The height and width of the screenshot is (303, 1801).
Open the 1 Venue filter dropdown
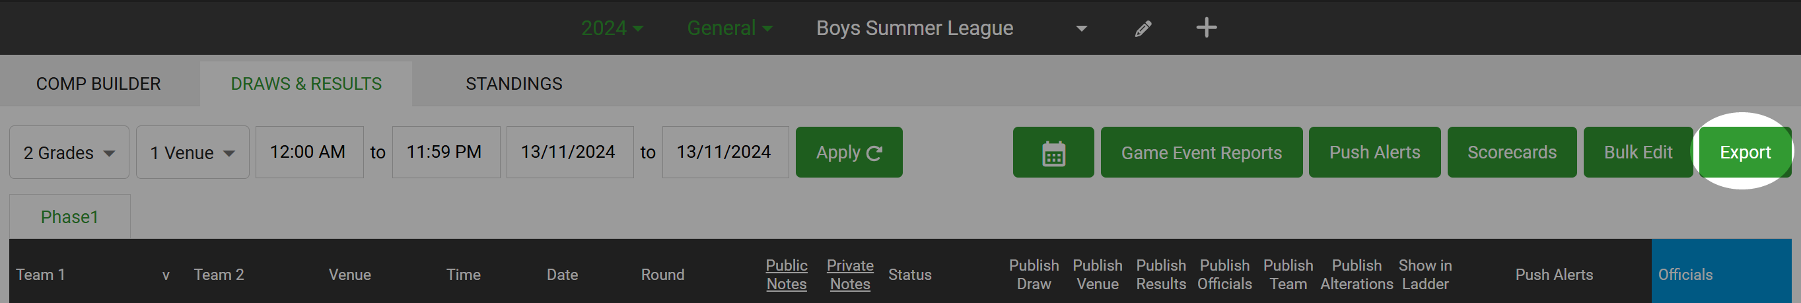pos(192,152)
